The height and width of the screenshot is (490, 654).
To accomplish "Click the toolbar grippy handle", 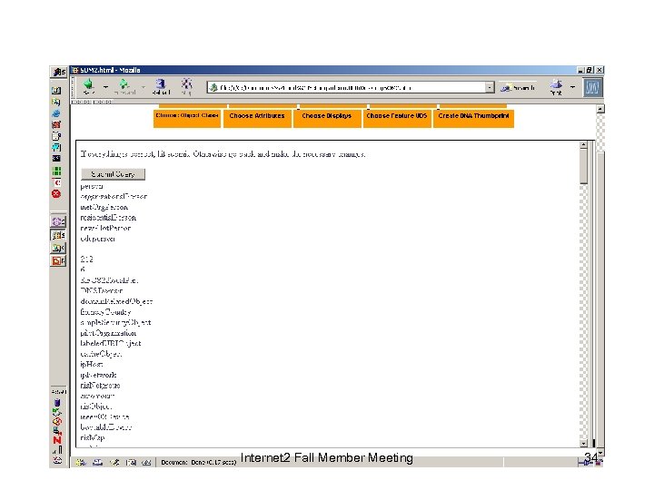I will click(x=74, y=87).
